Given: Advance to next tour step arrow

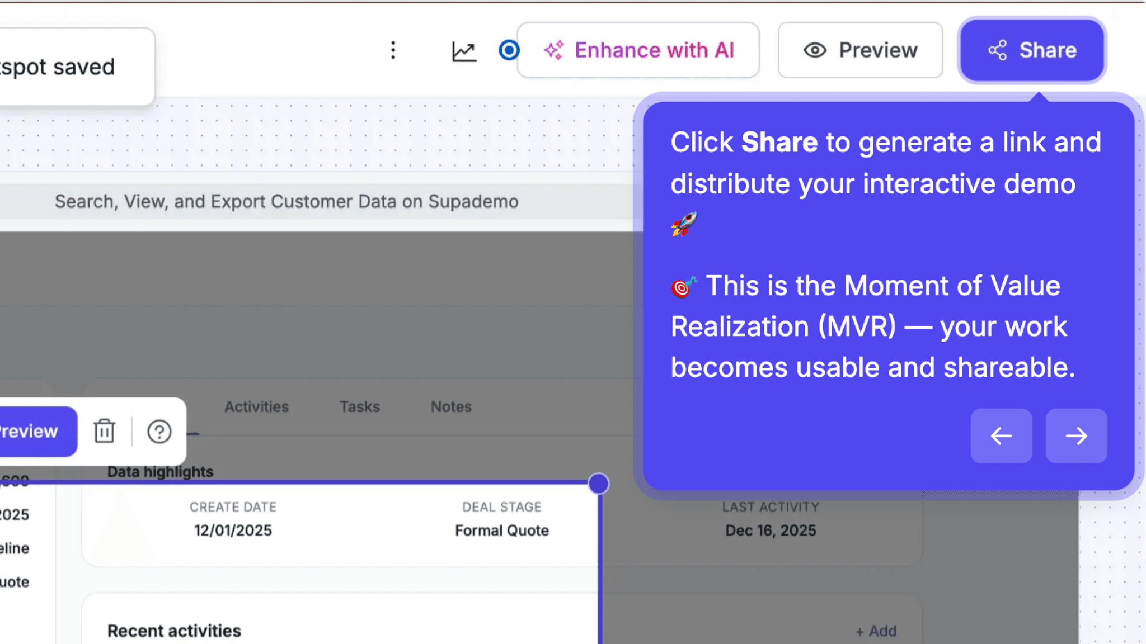Looking at the screenshot, I should 1076,435.
